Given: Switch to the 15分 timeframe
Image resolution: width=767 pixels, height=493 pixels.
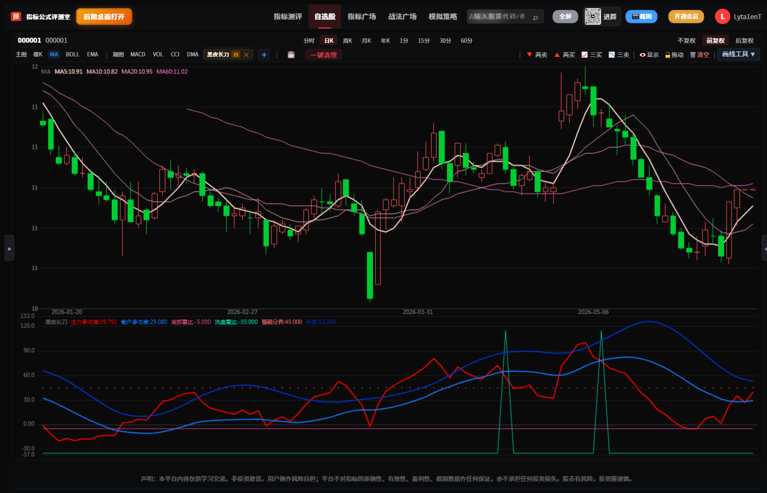Looking at the screenshot, I should coord(424,41).
